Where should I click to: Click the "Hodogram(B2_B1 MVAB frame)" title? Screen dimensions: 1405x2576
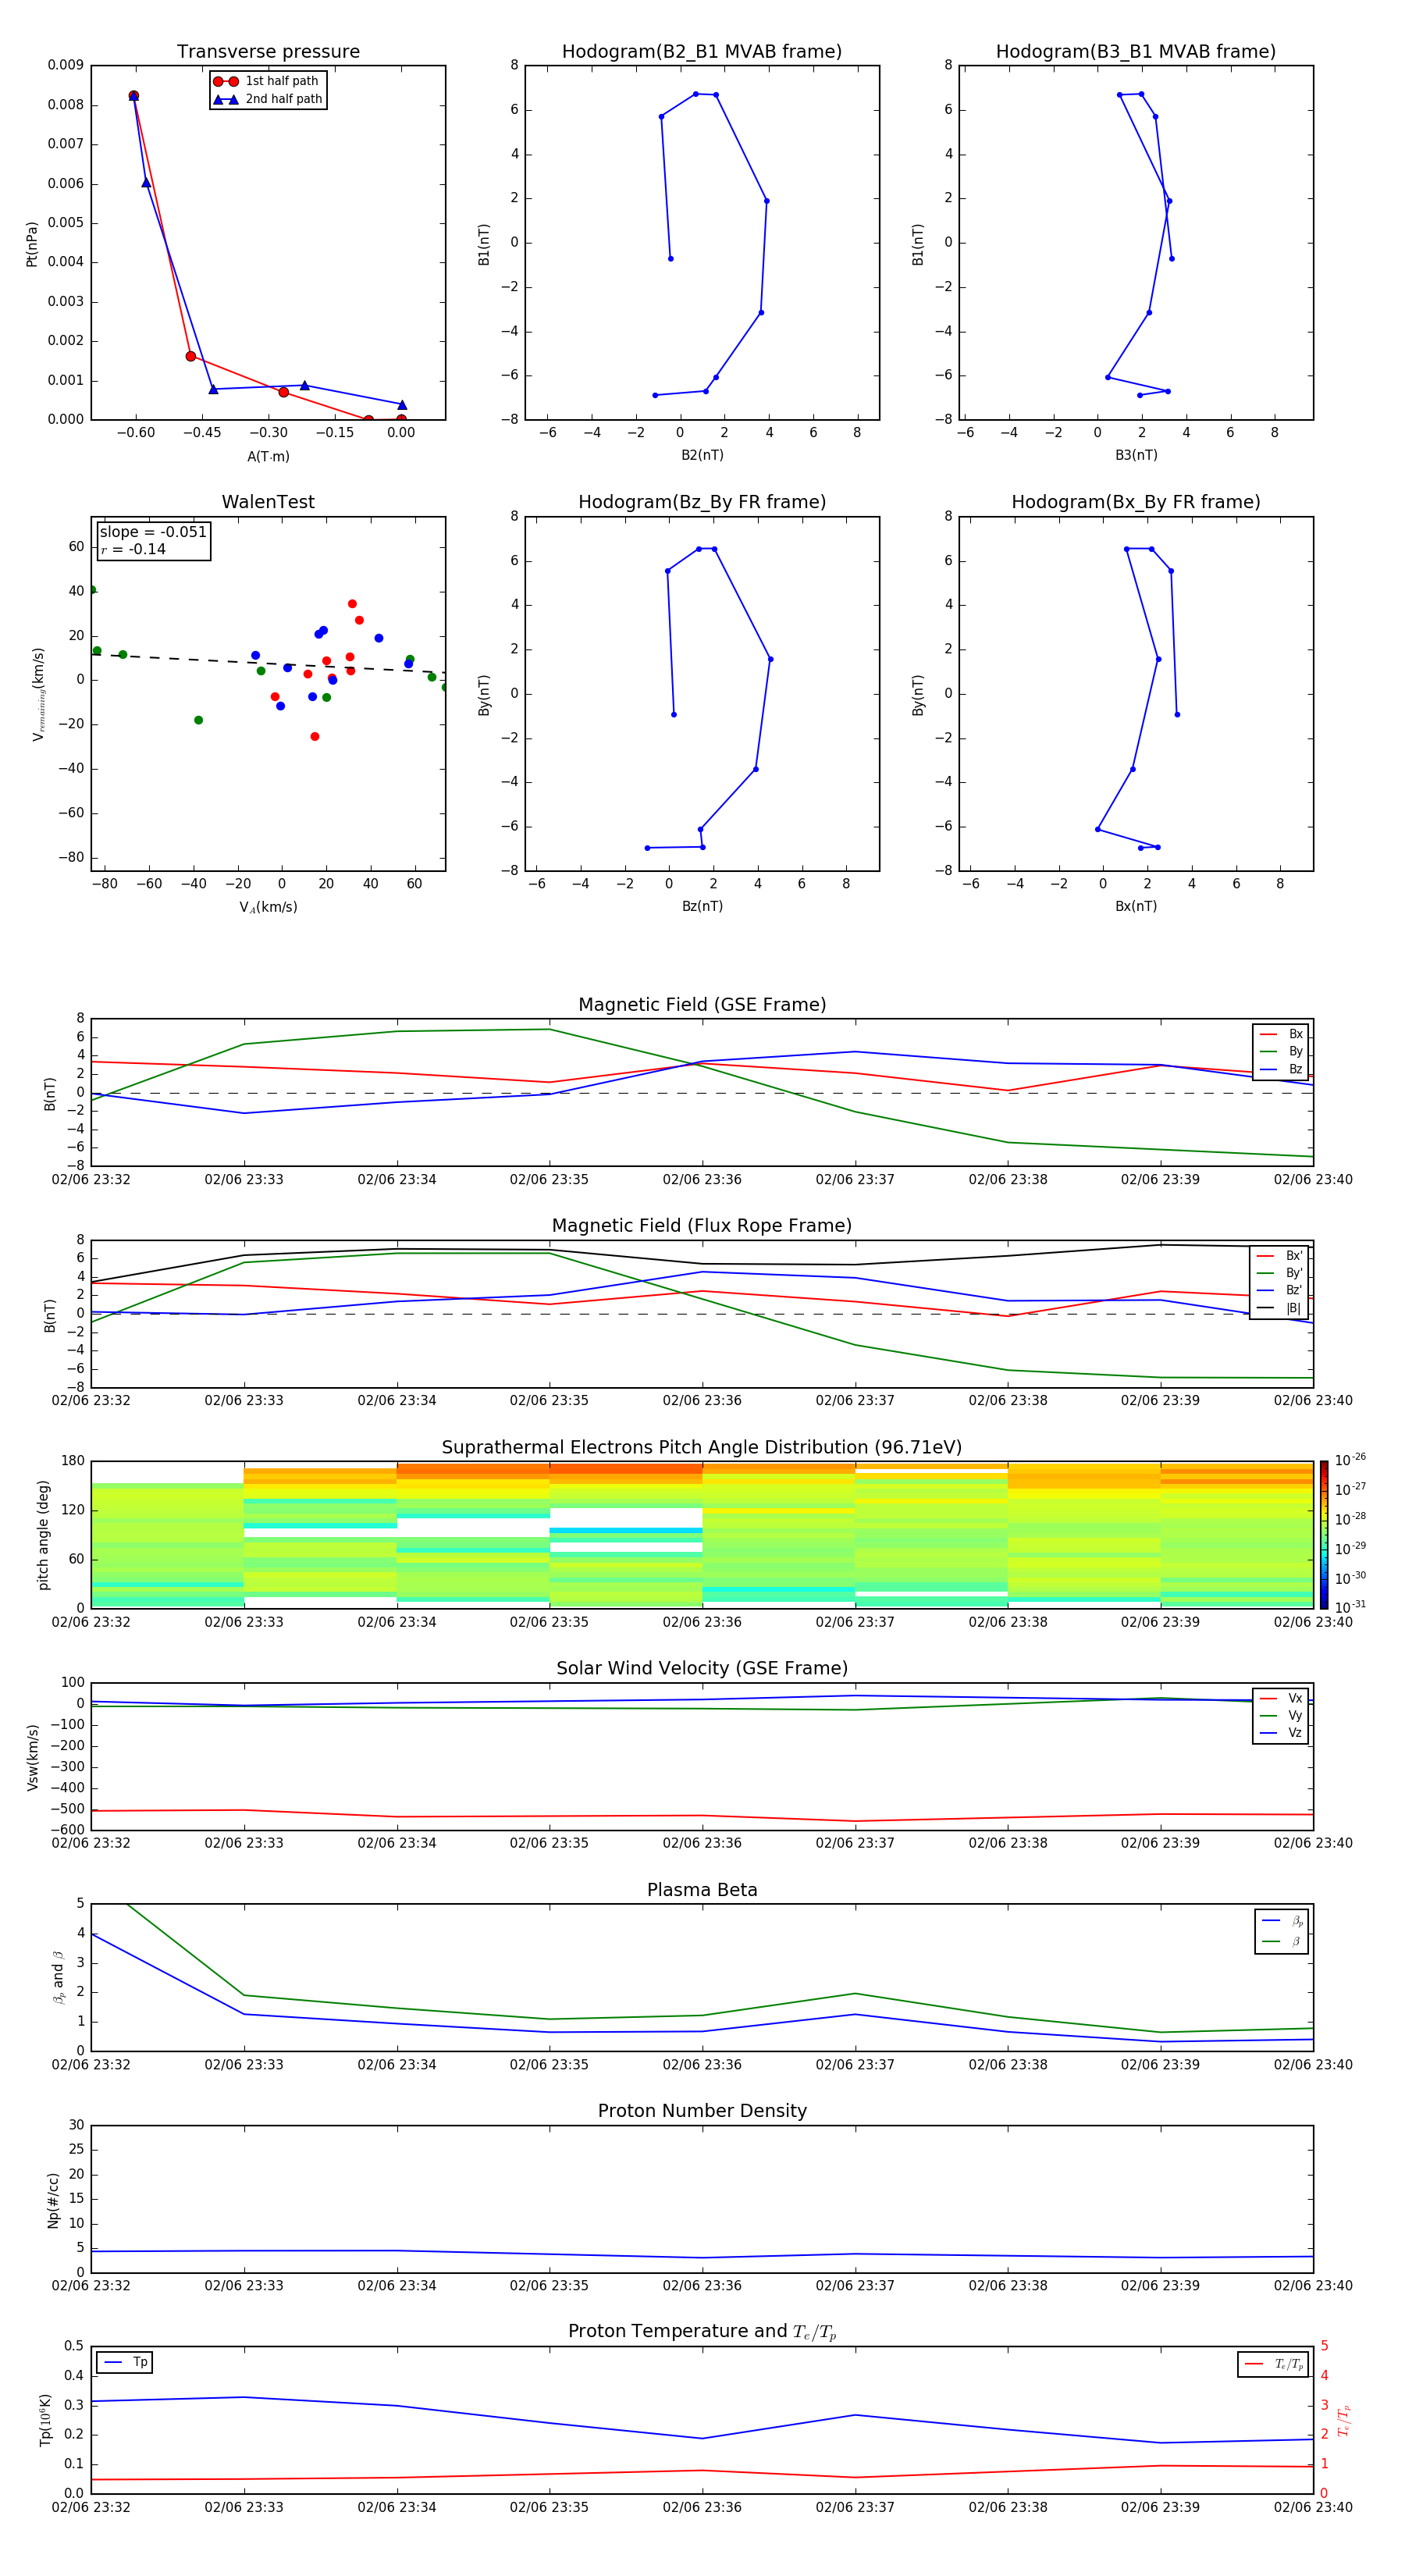702,52
